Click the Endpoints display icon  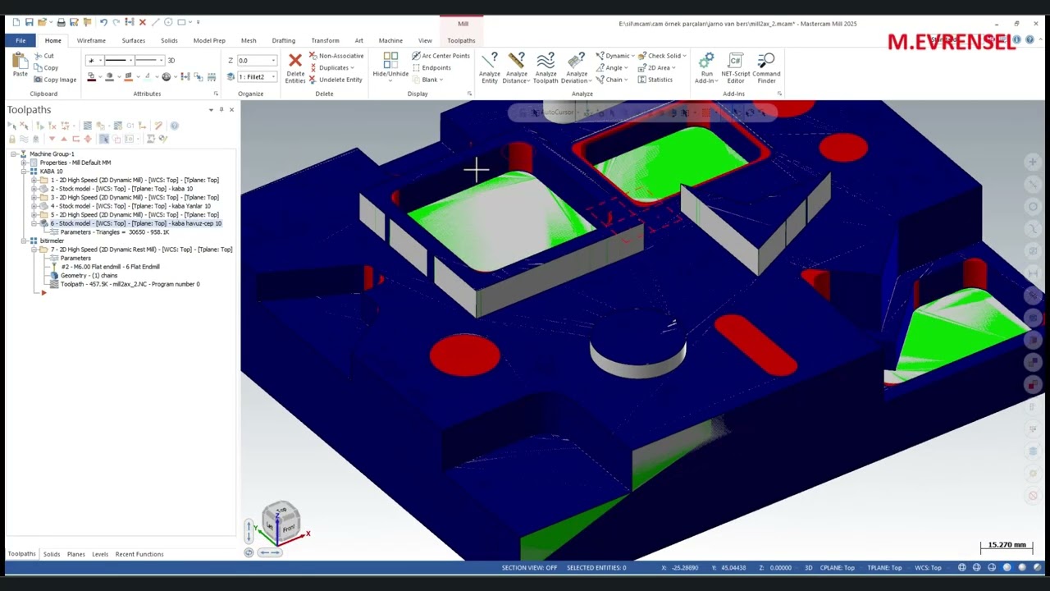(x=416, y=67)
